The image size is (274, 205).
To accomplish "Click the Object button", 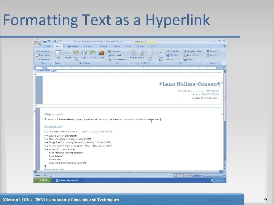I will point(190,60).
